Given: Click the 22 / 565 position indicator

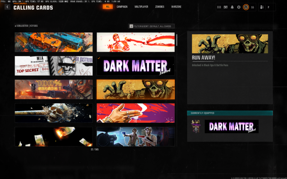Looking at the screenshot, I should pyautogui.click(x=94, y=149).
